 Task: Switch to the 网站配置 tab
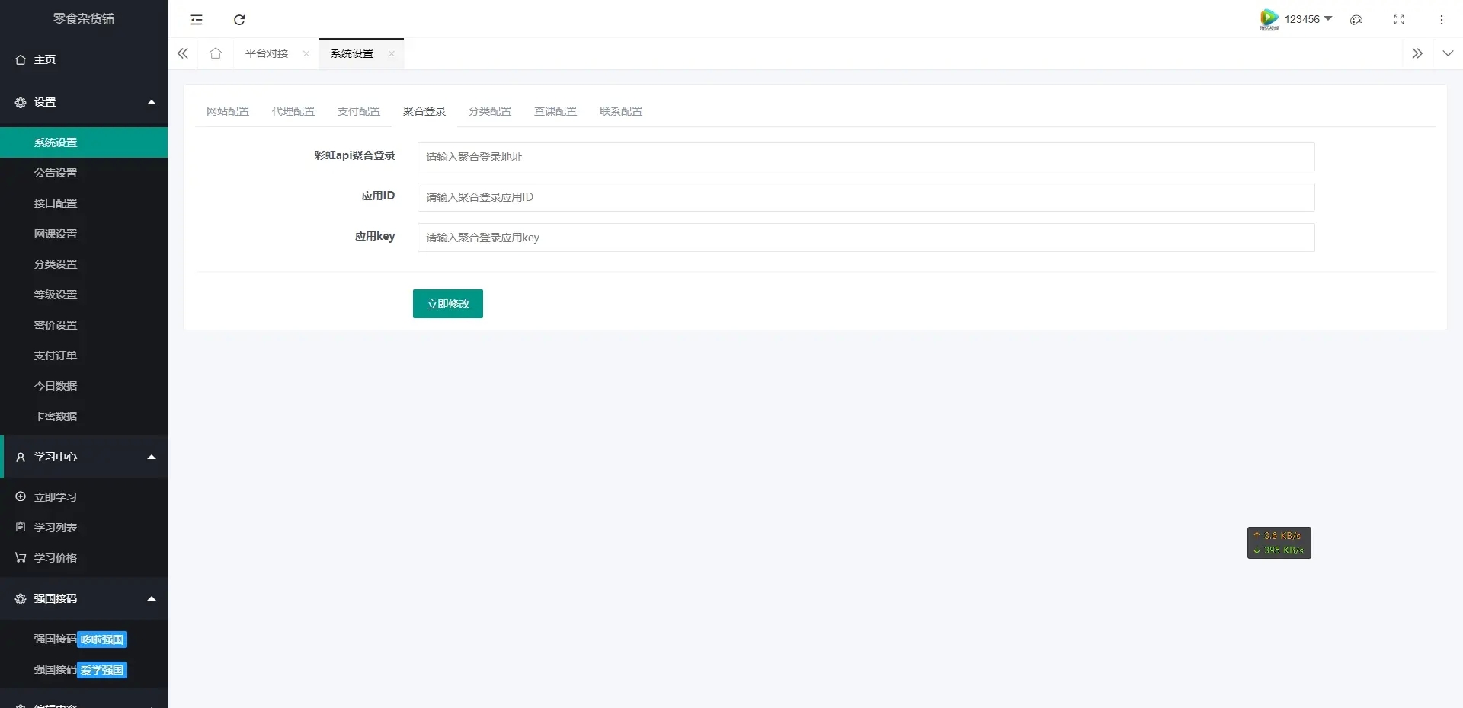pyautogui.click(x=228, y=111)
